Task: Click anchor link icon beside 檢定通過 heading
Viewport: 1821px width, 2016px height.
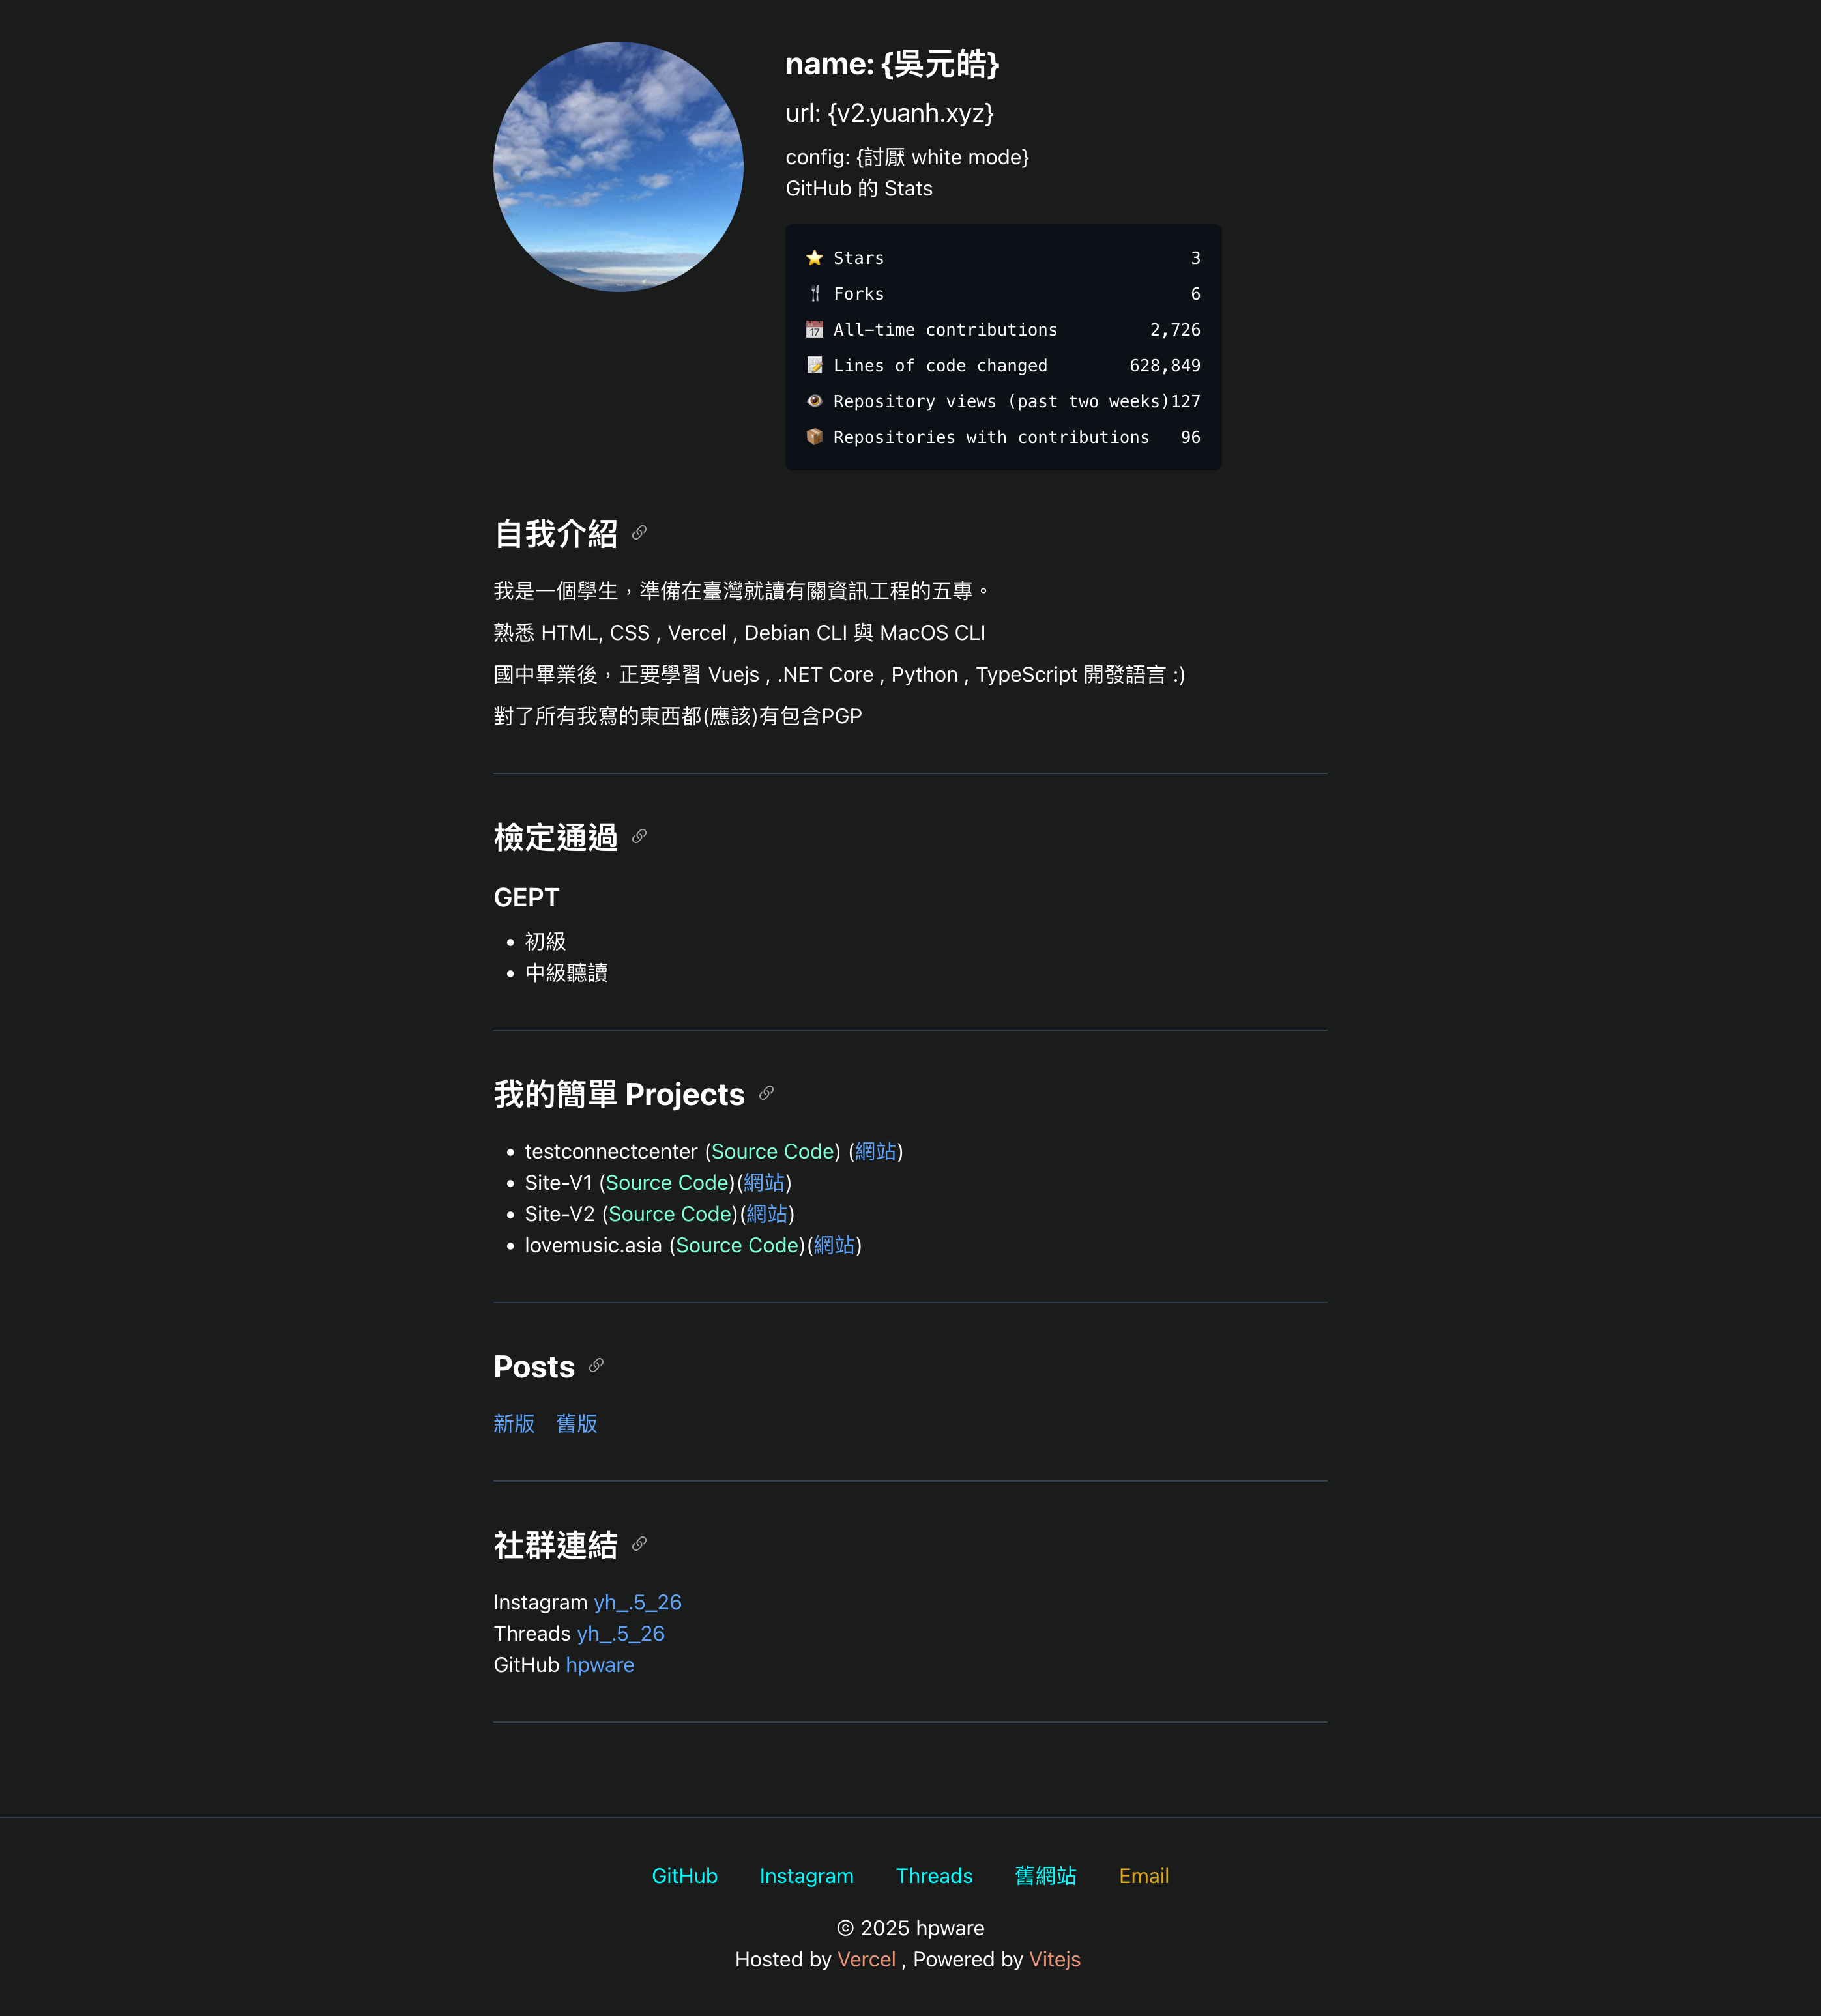Action: click(x=639, y=836)
